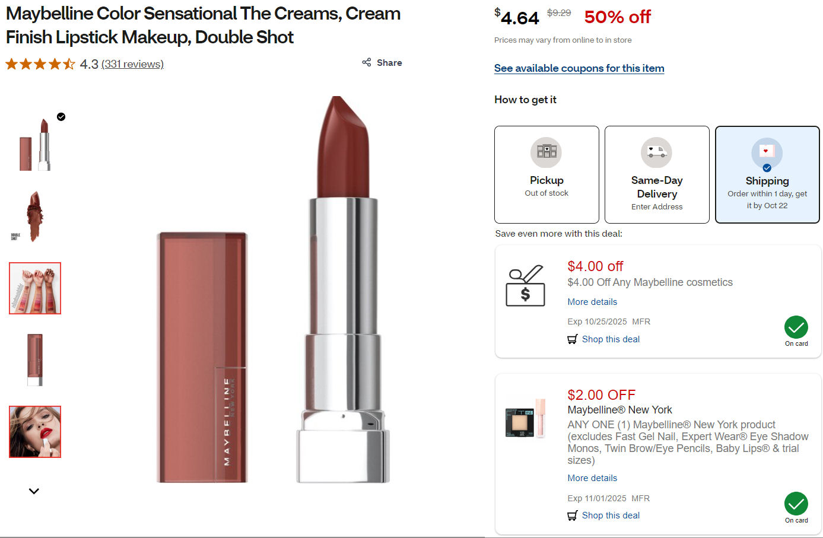Screen dimensions: 823x538
Task: Expand More details for $4.00 off coupon
Action: click(x=592, y=302)
